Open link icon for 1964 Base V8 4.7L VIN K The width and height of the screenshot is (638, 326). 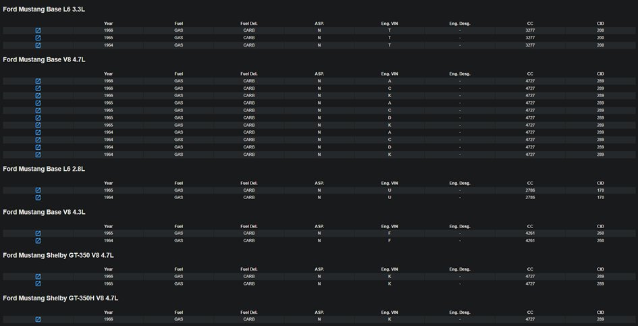coord(38,155)
